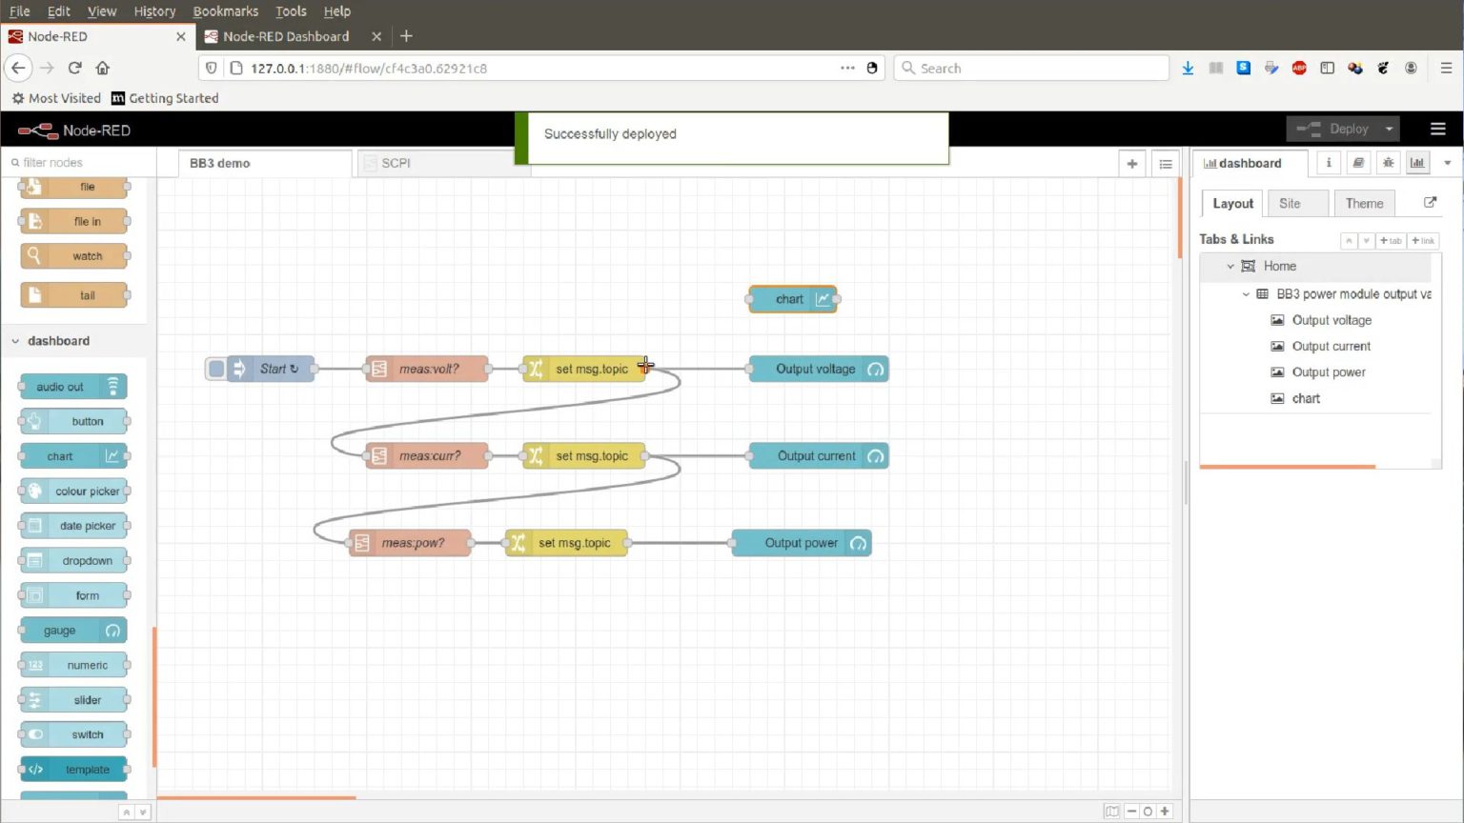Open the info sidebar tab icon
The width and height of the screenshot is (1464, 823).
tap(1329, 163)
